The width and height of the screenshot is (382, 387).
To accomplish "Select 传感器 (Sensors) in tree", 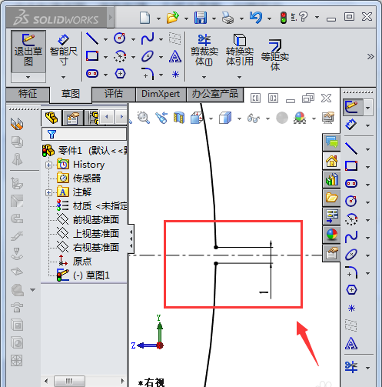I will (79, 178).
